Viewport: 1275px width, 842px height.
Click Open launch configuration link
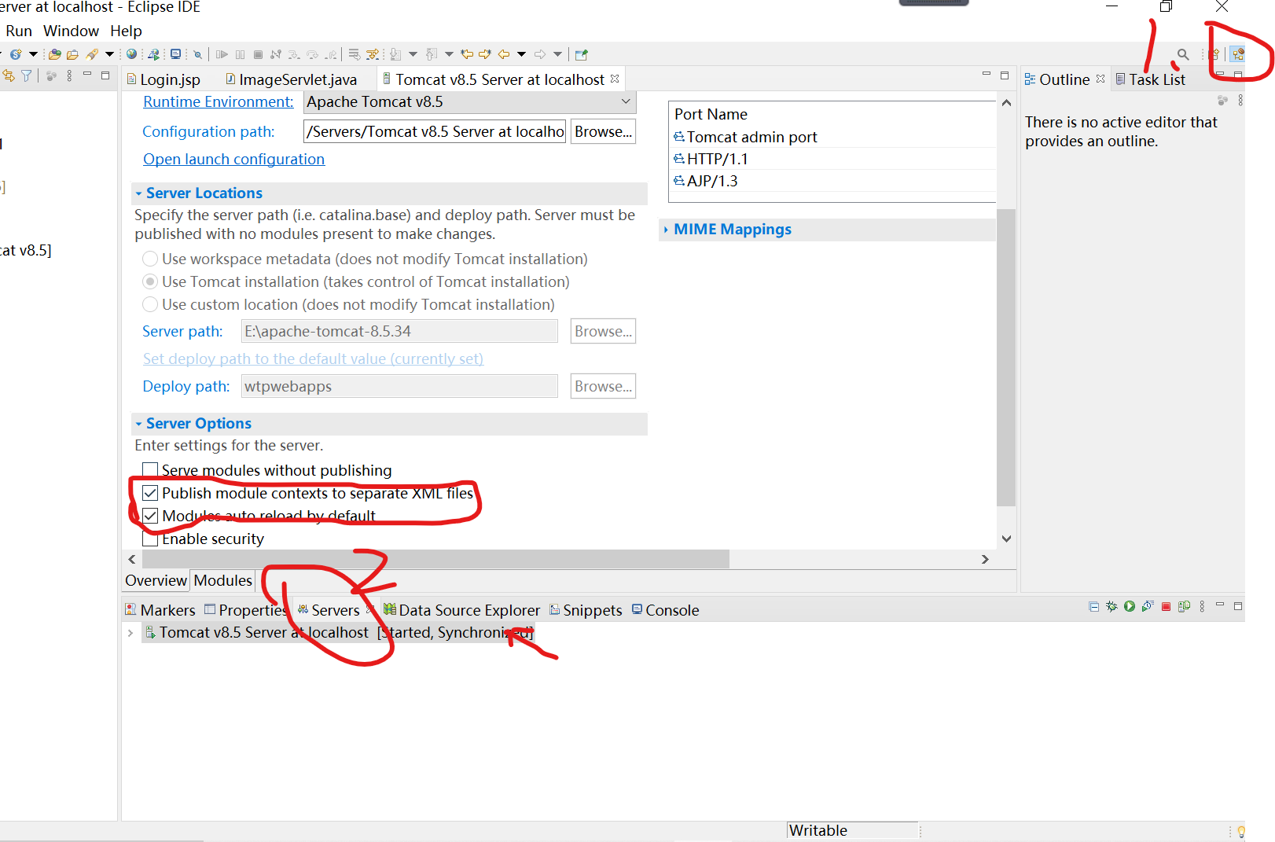pyautogui.click(x=233, y=159)
